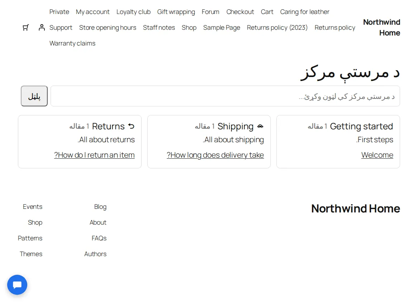The height and width of the screenshot is (302, 418).
Task: Open the Shipping category heading
Action: 236,126
